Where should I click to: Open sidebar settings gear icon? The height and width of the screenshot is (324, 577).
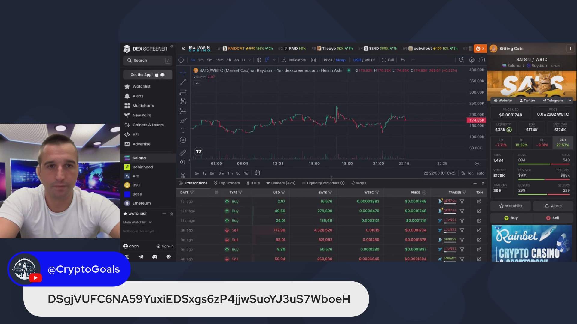tap(169, 257)
